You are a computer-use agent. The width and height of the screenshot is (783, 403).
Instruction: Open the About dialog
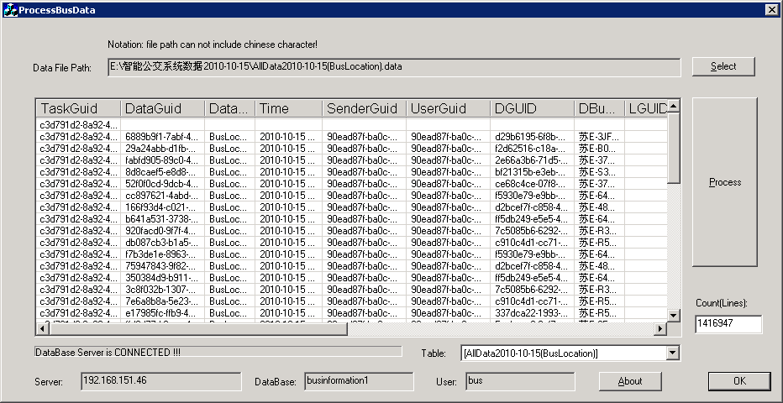click(x=630, y=381)
